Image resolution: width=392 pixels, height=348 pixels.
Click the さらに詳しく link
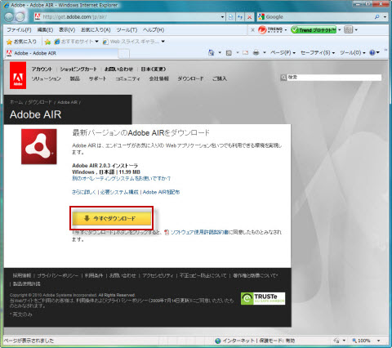click(84, 192)
